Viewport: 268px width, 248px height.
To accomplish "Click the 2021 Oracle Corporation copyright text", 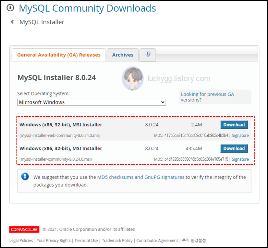I will point(89,229).
